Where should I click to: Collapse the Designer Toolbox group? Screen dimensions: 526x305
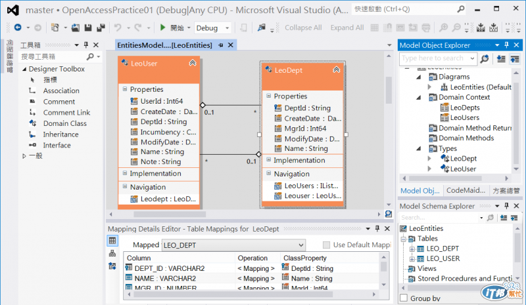point(24,69)
